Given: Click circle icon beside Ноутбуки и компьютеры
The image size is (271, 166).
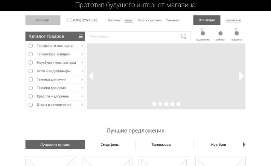Looking at the screenshot, I should click(x=30, y=63).
